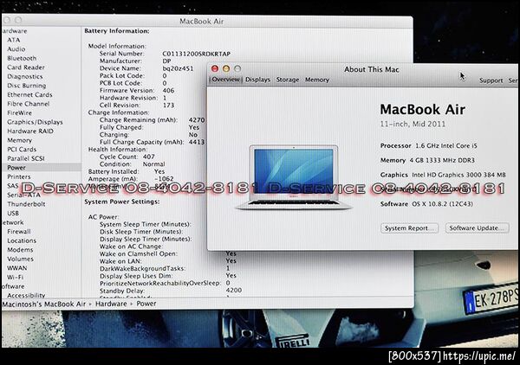Select Graphics/Displays in sidebar
The height and width of the screenshot is (365, 520).
click(x=35, y=122)
